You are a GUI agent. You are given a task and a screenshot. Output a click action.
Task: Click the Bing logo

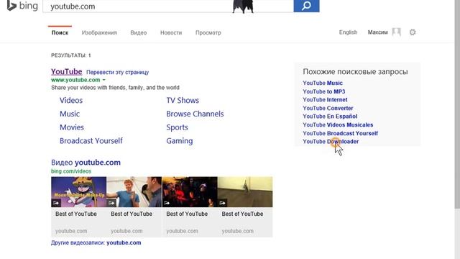[x=22, y=6]
